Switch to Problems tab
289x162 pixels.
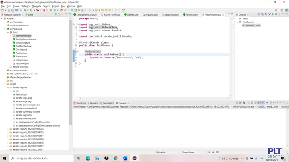click(x=80, y=103)
